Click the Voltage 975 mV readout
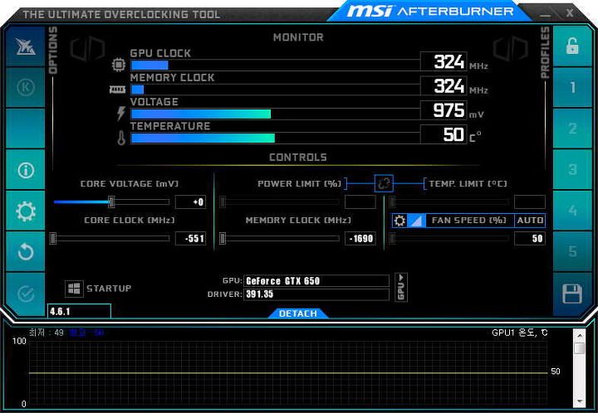 pyautogui.click(x=444, y=110)
